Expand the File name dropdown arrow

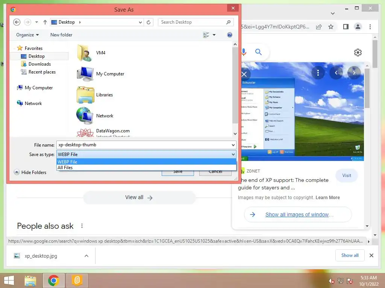233,145
